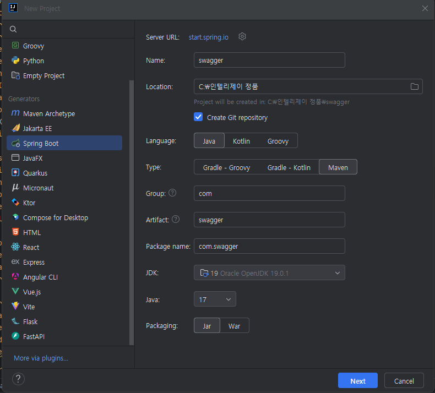Browse for location with folder icon
435x393 pixels.
tap(415, 86)
